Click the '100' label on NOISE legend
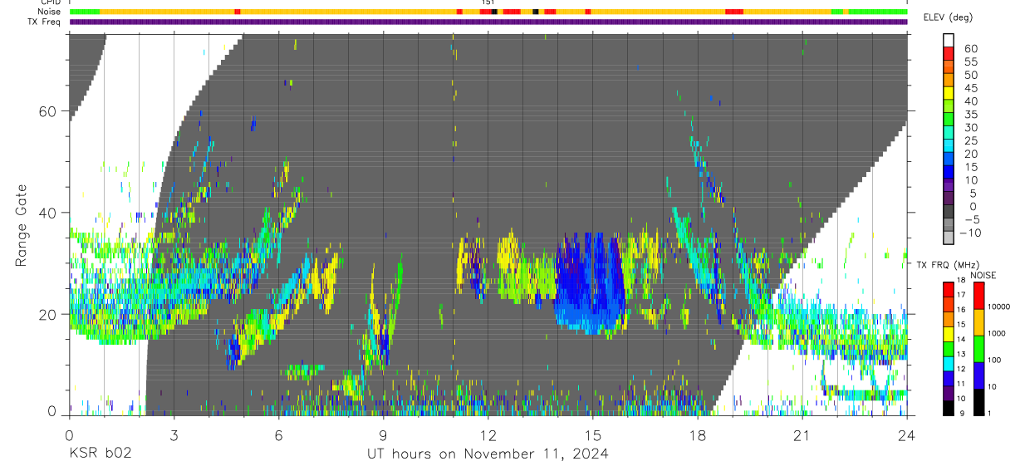The height and width of the screenshot is (471, 1020). pyautogui.click(x=994, y=360)
